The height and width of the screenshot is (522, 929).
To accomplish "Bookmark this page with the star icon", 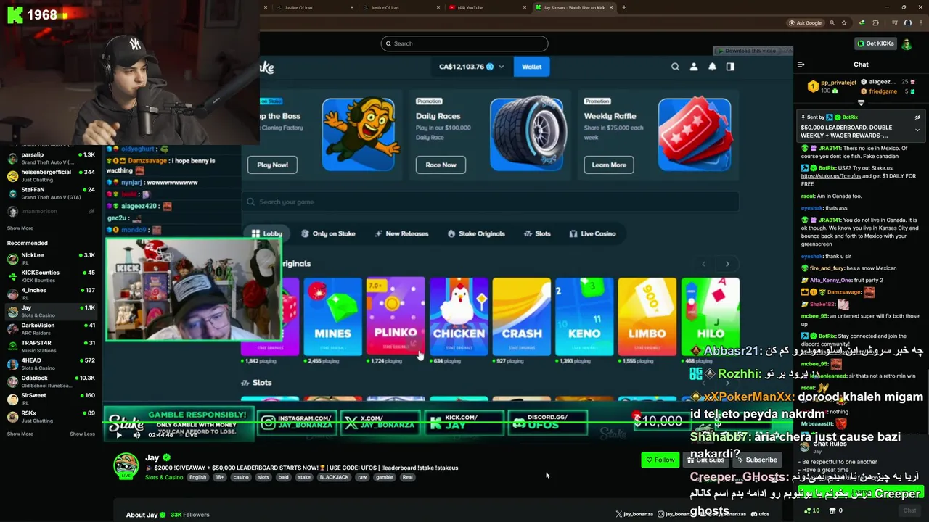I will point(843,23).
